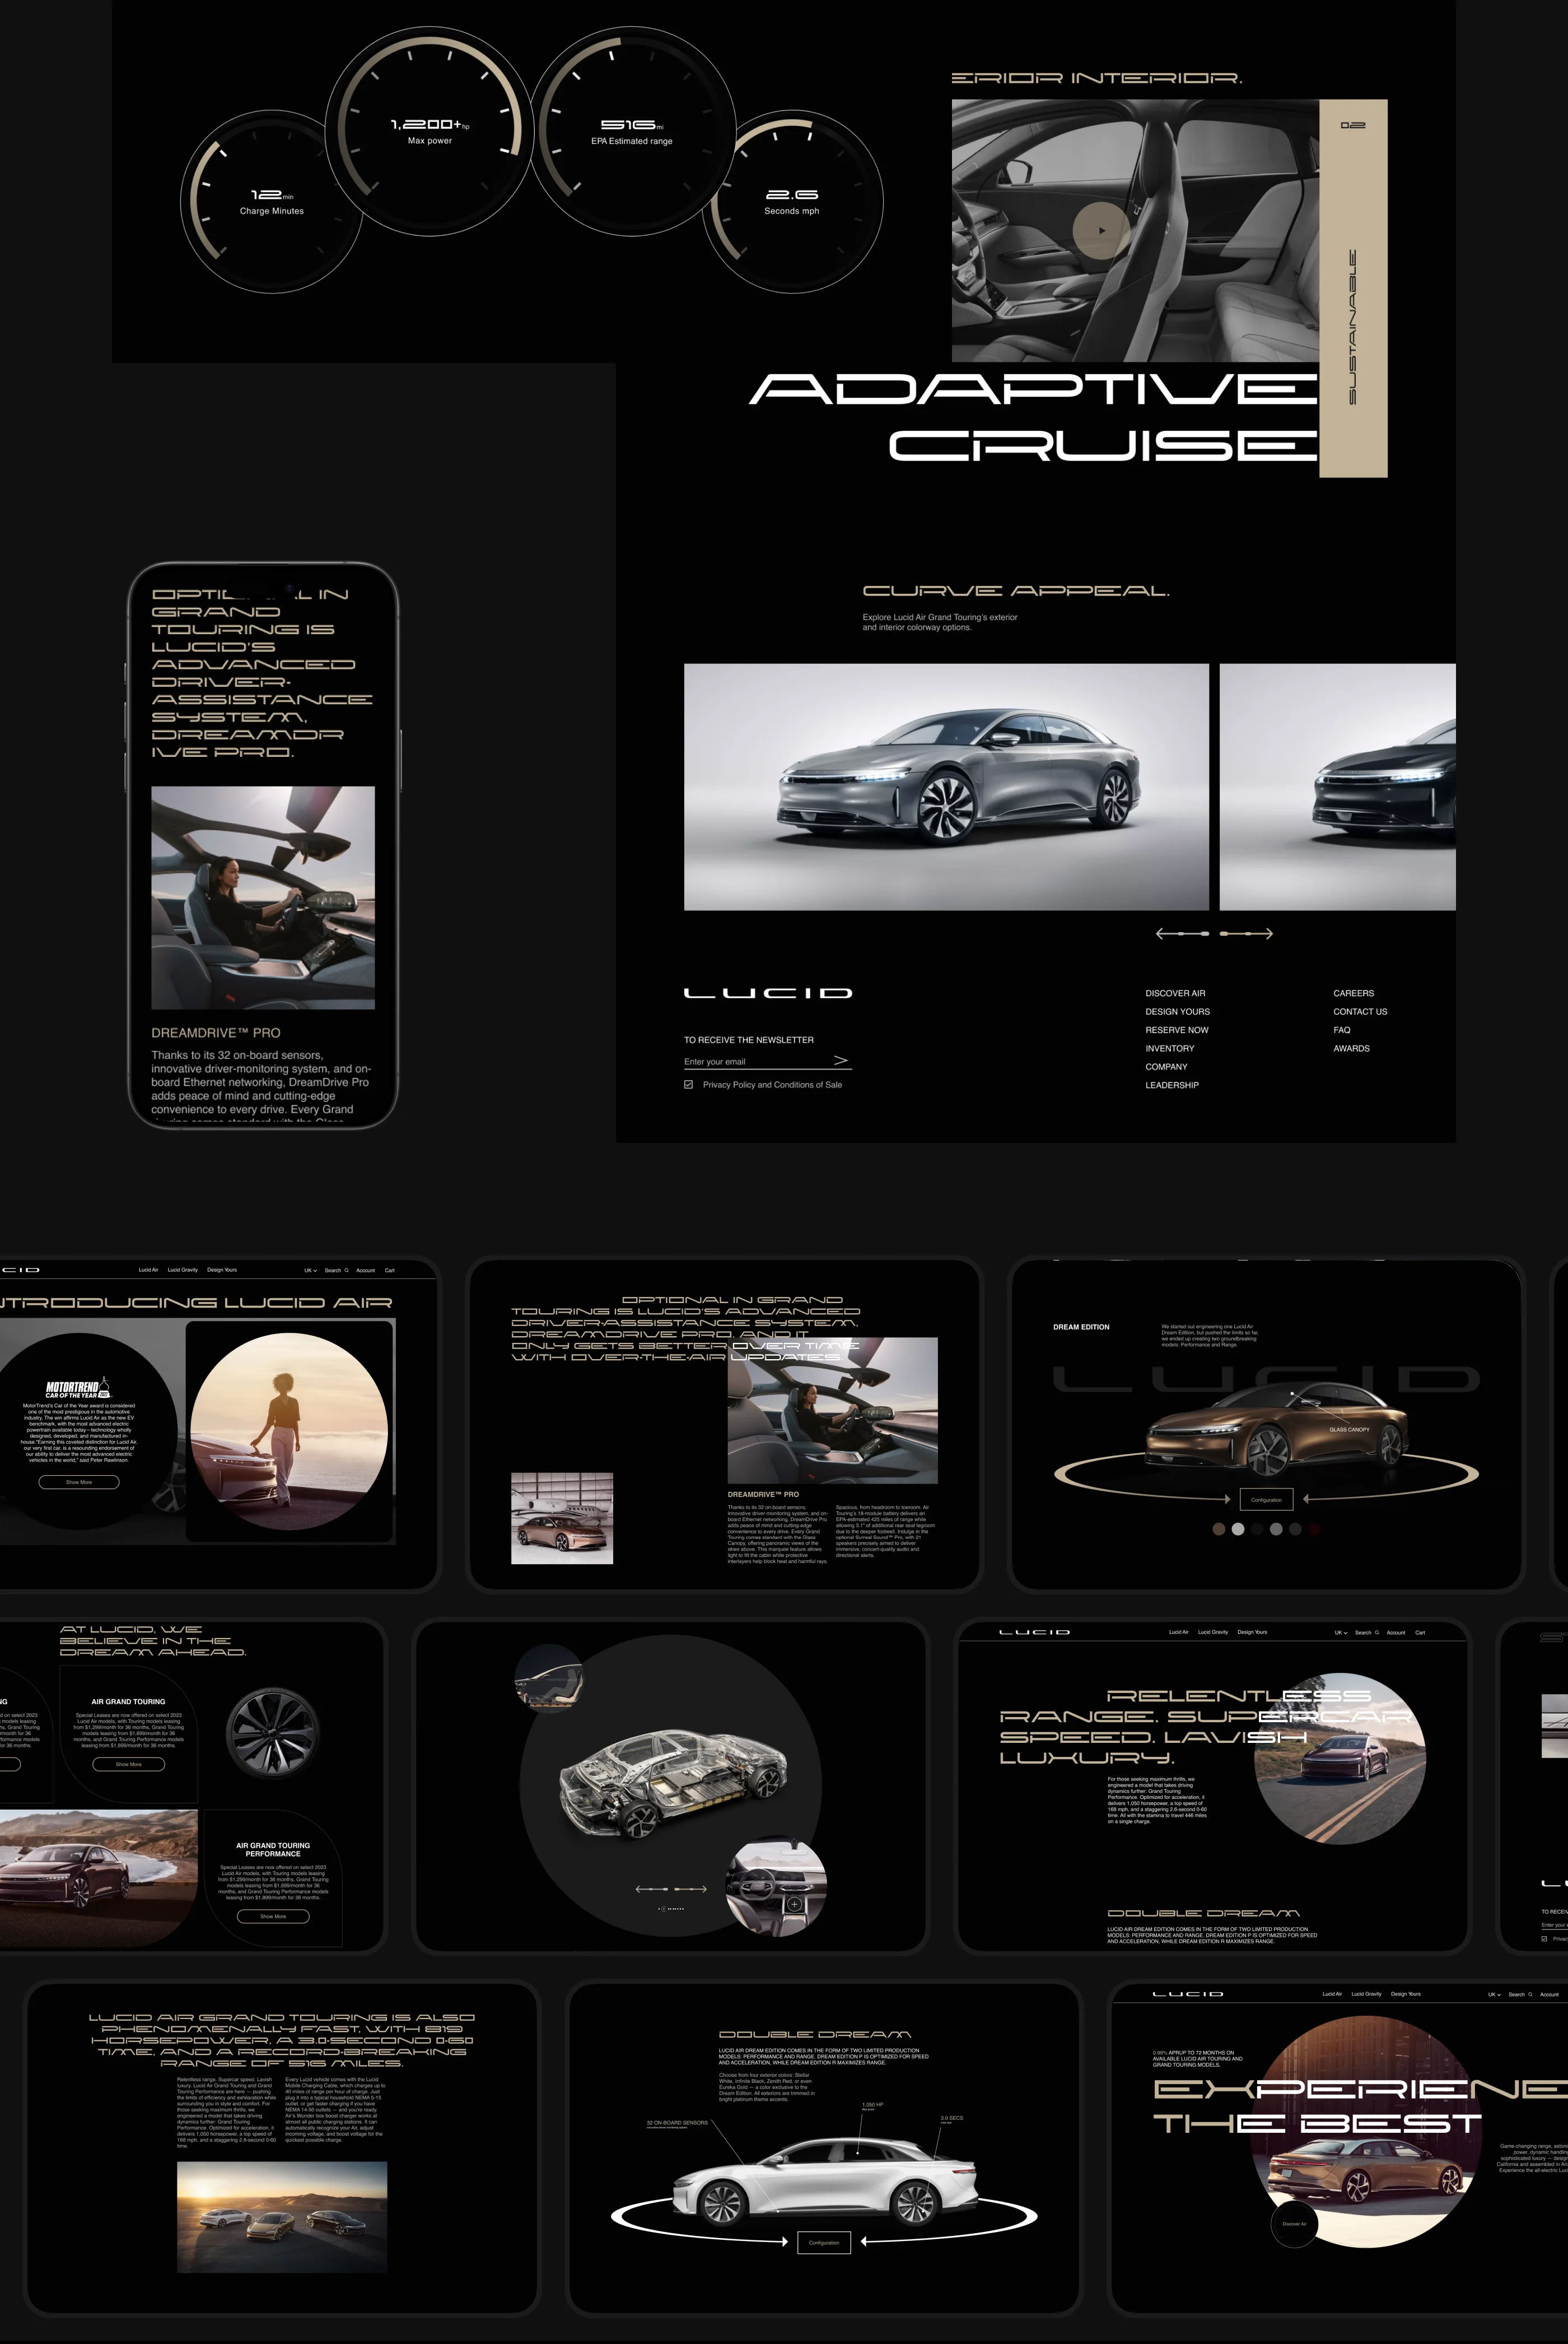
Task: Expand UK region dropdown in Introducing Lucid Air mockup
Action: 310,1271
